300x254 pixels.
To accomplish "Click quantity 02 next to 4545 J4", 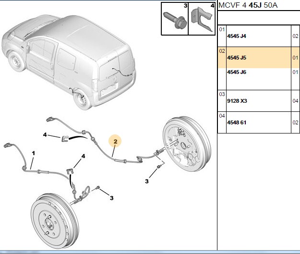I will tap(295, 36).
